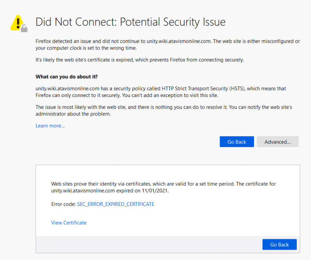Click the "certificate is expired" explanation sentence

click(x=139, y=60)
